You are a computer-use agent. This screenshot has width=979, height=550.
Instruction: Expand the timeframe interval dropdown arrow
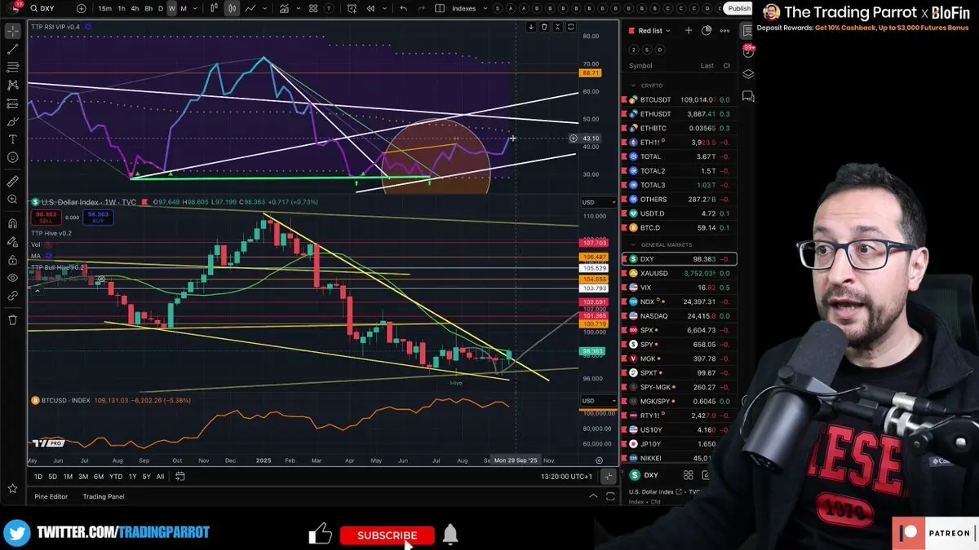click(196, 8)
